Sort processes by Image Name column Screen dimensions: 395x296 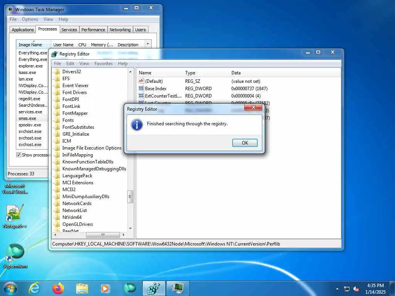34,44
